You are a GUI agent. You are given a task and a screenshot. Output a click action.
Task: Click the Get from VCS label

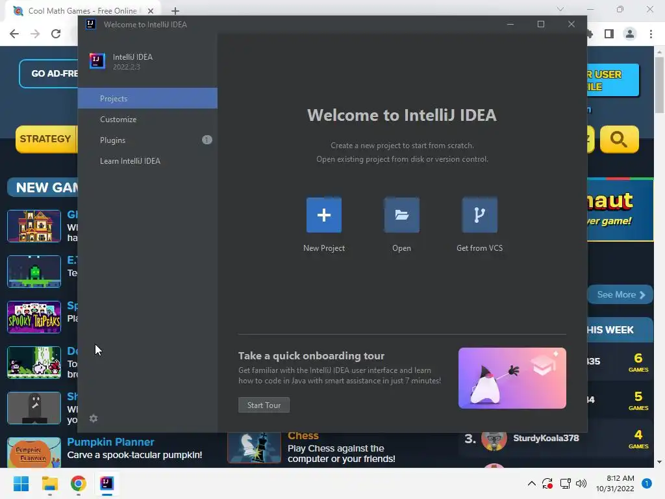click(x=480, y=248)
